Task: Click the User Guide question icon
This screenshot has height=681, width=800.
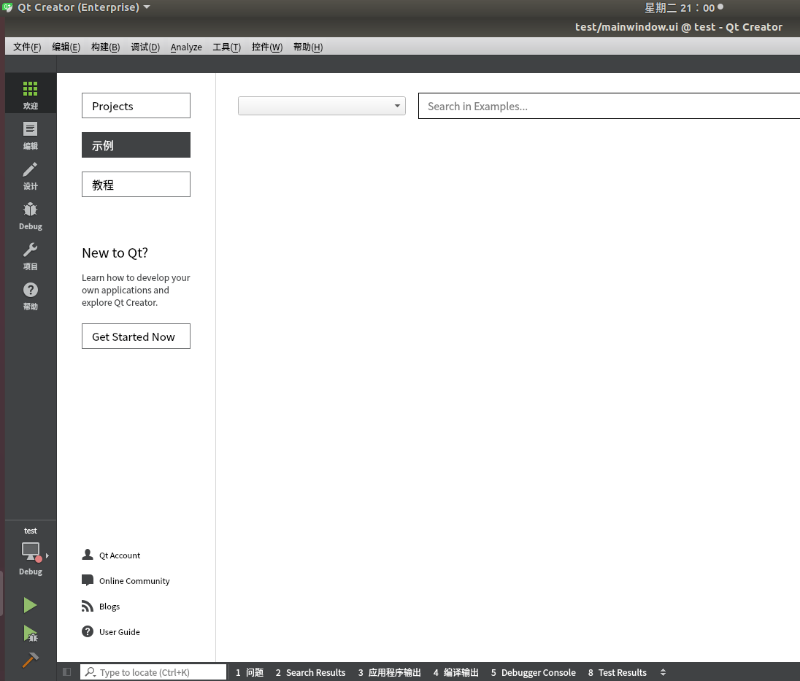Action: tap(88, 631)
